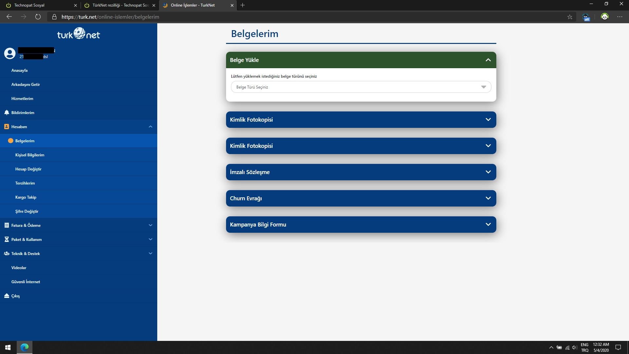Screen dimensions: 629x354
Task: Click the browser refresh button
Action: 38,17
